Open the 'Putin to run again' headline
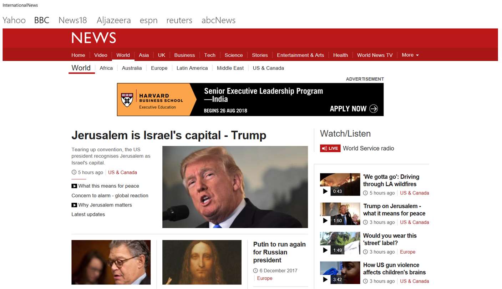 click(x=279, y=252)
